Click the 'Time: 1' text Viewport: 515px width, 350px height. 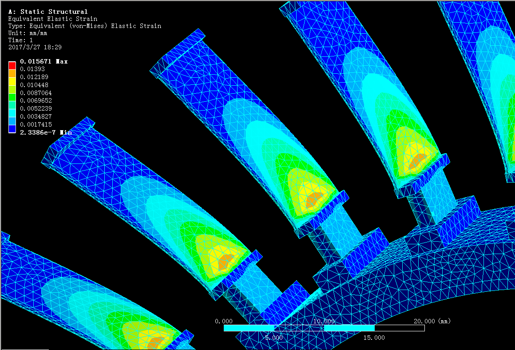point(20,40)
